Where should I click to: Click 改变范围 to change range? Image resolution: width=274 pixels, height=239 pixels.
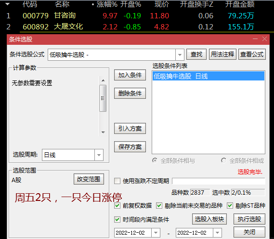tap(89, 179)
